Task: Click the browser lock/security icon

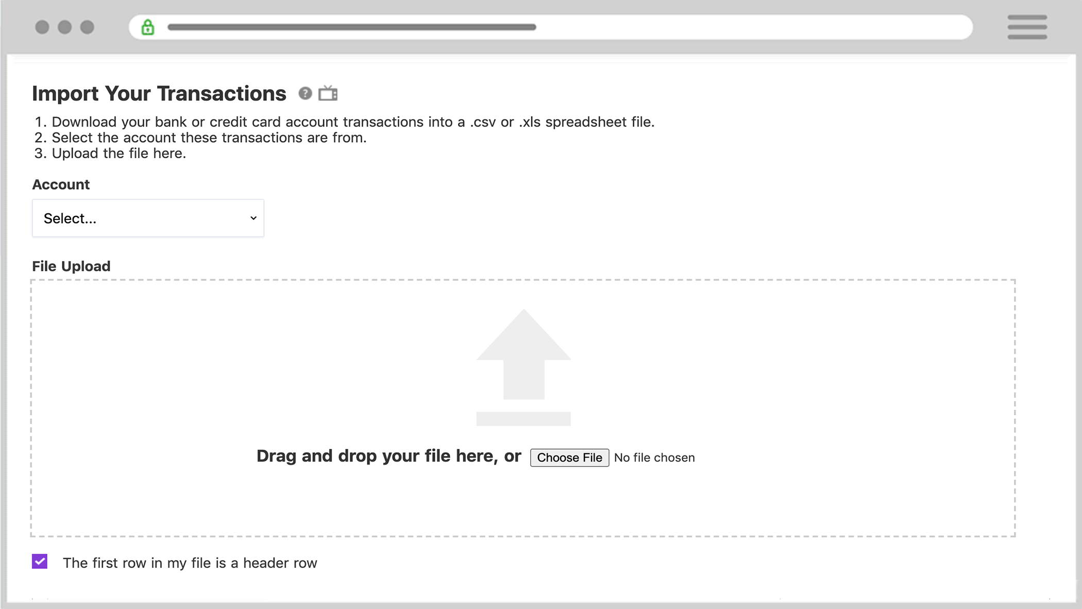Action: (148, 27)
